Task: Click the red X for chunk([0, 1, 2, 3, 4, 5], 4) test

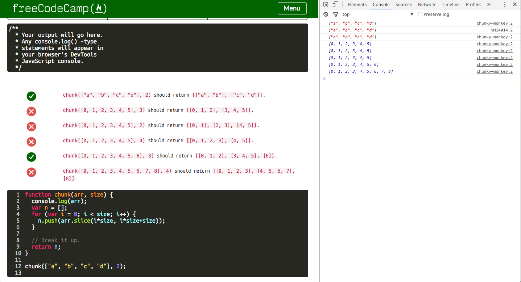Action: tap(31, 142)
